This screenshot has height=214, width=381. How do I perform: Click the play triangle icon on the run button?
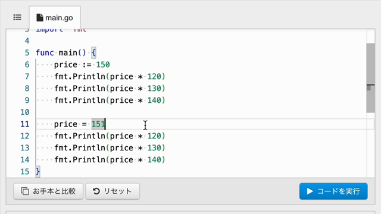pyautogui.click(x=310, y=191)
